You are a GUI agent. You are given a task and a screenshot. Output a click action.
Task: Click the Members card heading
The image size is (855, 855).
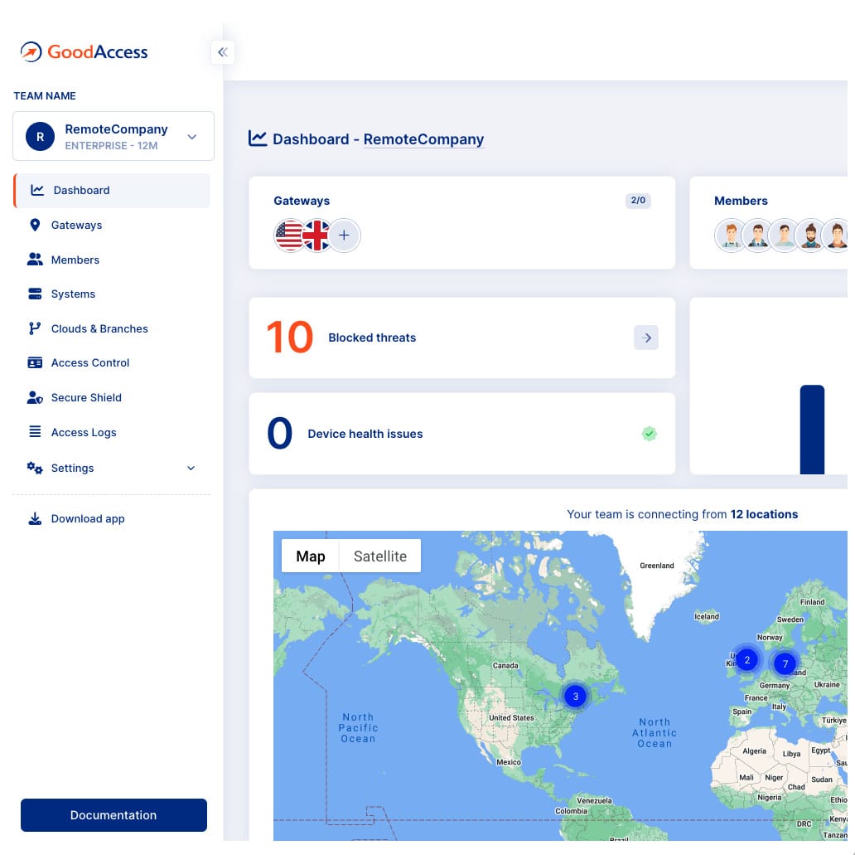point(741,201)
